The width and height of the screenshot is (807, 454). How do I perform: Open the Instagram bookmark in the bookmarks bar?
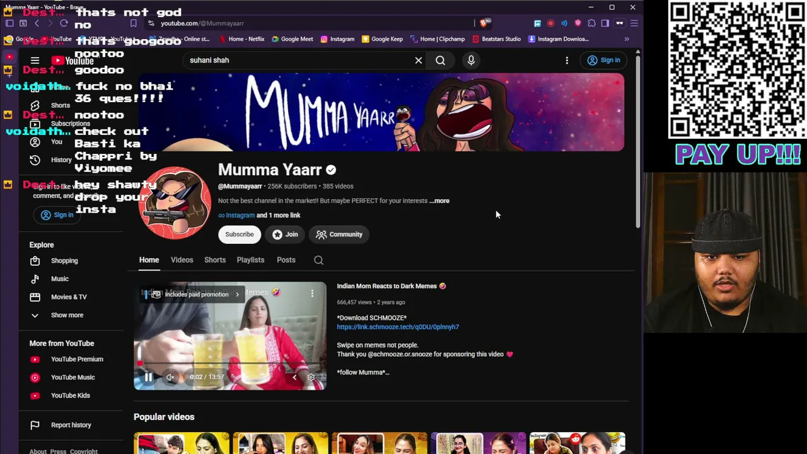pos(337,39)
